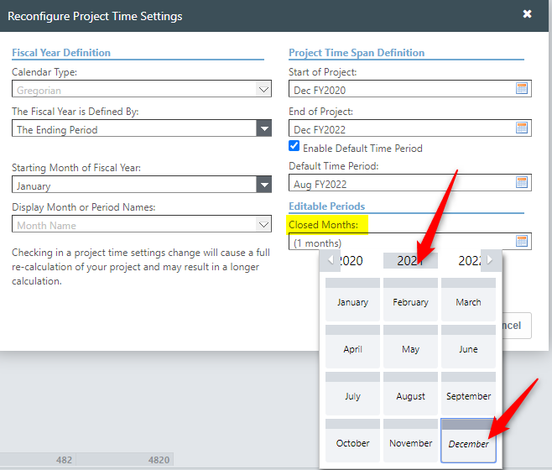552x470 pixels.
Task: Choose December in the month grid
Action: [x=468, y=442]
